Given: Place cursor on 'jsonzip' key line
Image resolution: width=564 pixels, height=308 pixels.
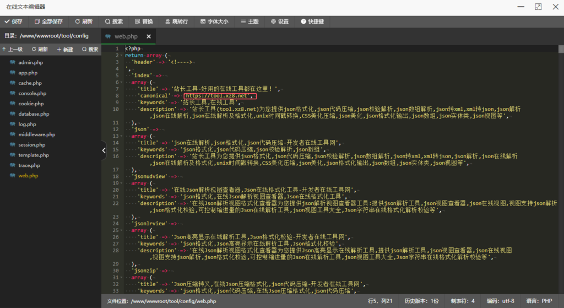Looking at the screenshot, I should [145, 271].
